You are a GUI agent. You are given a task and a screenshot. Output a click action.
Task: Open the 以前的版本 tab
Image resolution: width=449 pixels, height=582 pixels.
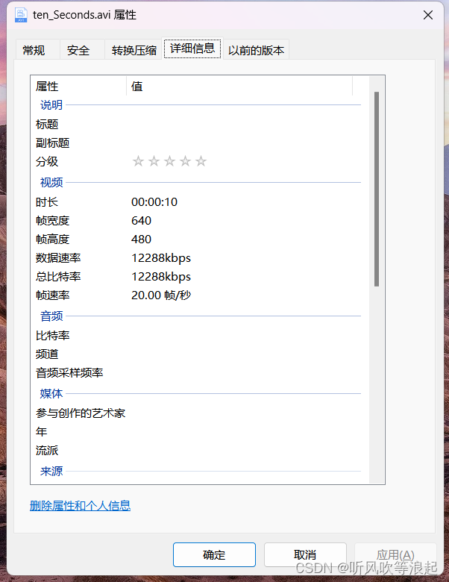pyautogui.click(x=256, y=50)
